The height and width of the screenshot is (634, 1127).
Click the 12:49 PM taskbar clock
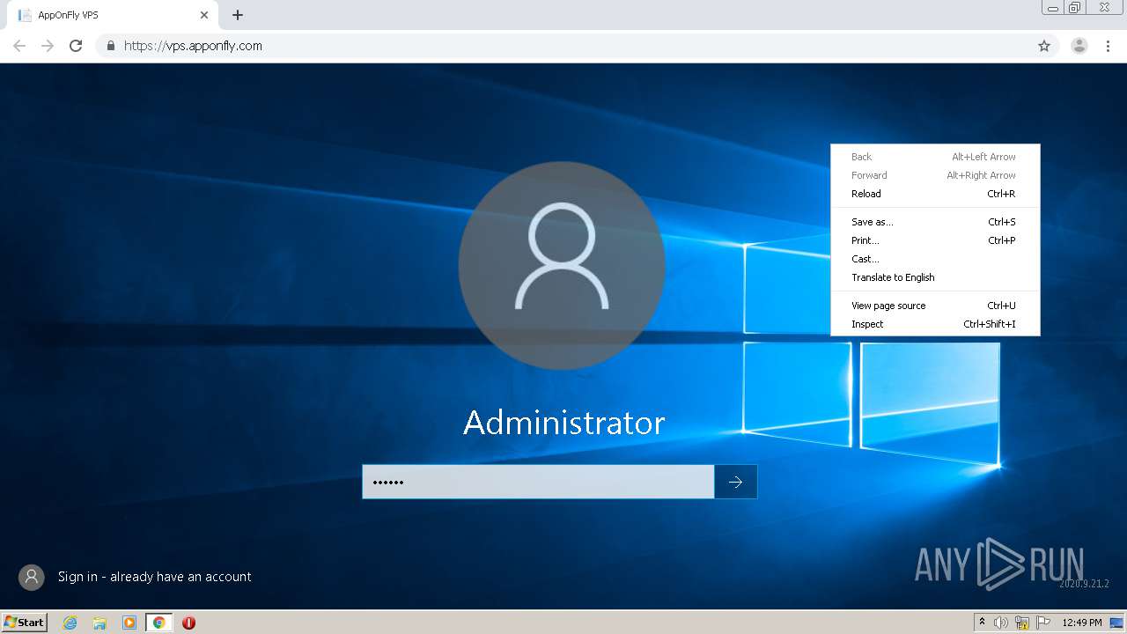click(x=1082, y=623)
